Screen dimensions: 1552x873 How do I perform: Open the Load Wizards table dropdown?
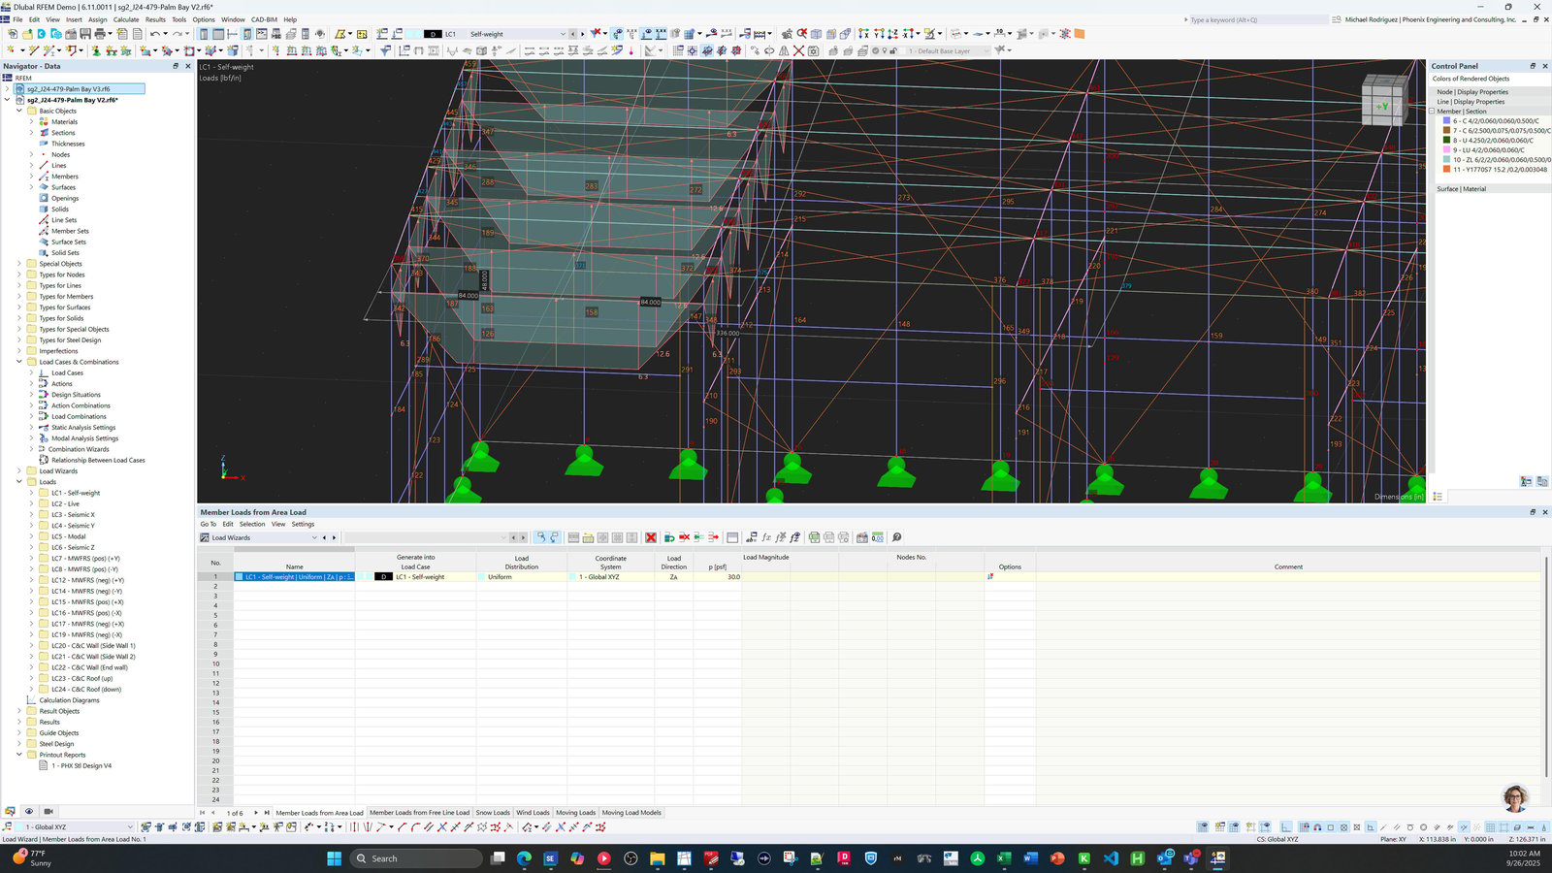(314, 537)
